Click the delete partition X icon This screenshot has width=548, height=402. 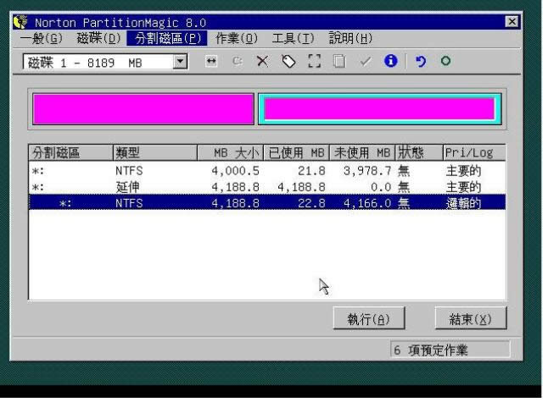click(x=262, y=63)
